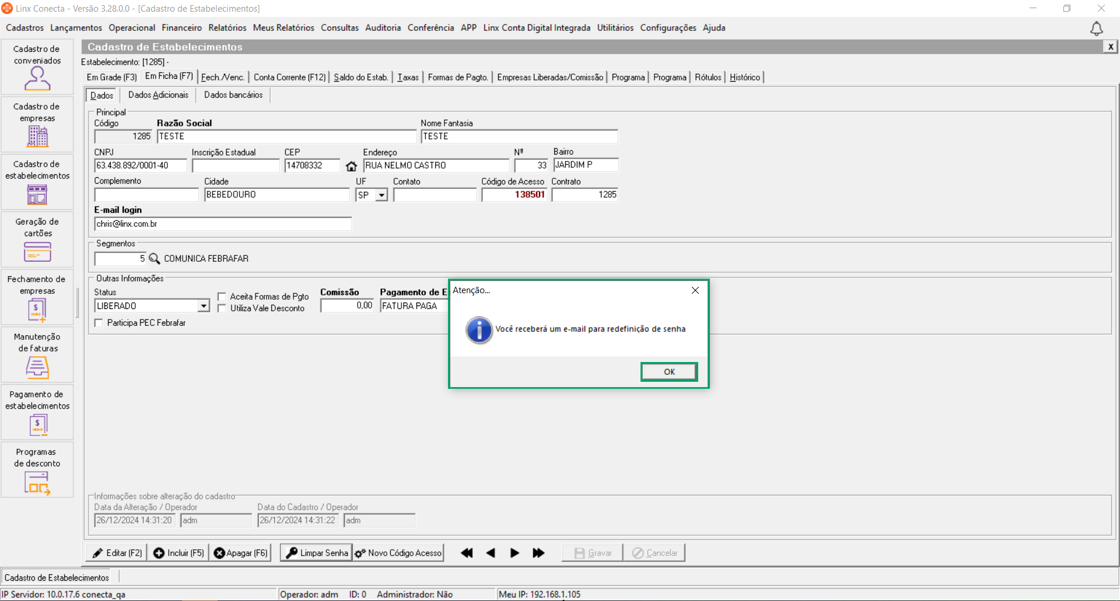Click the Endereço input field
Screen dimensions: 1120x601
(436, 166)
